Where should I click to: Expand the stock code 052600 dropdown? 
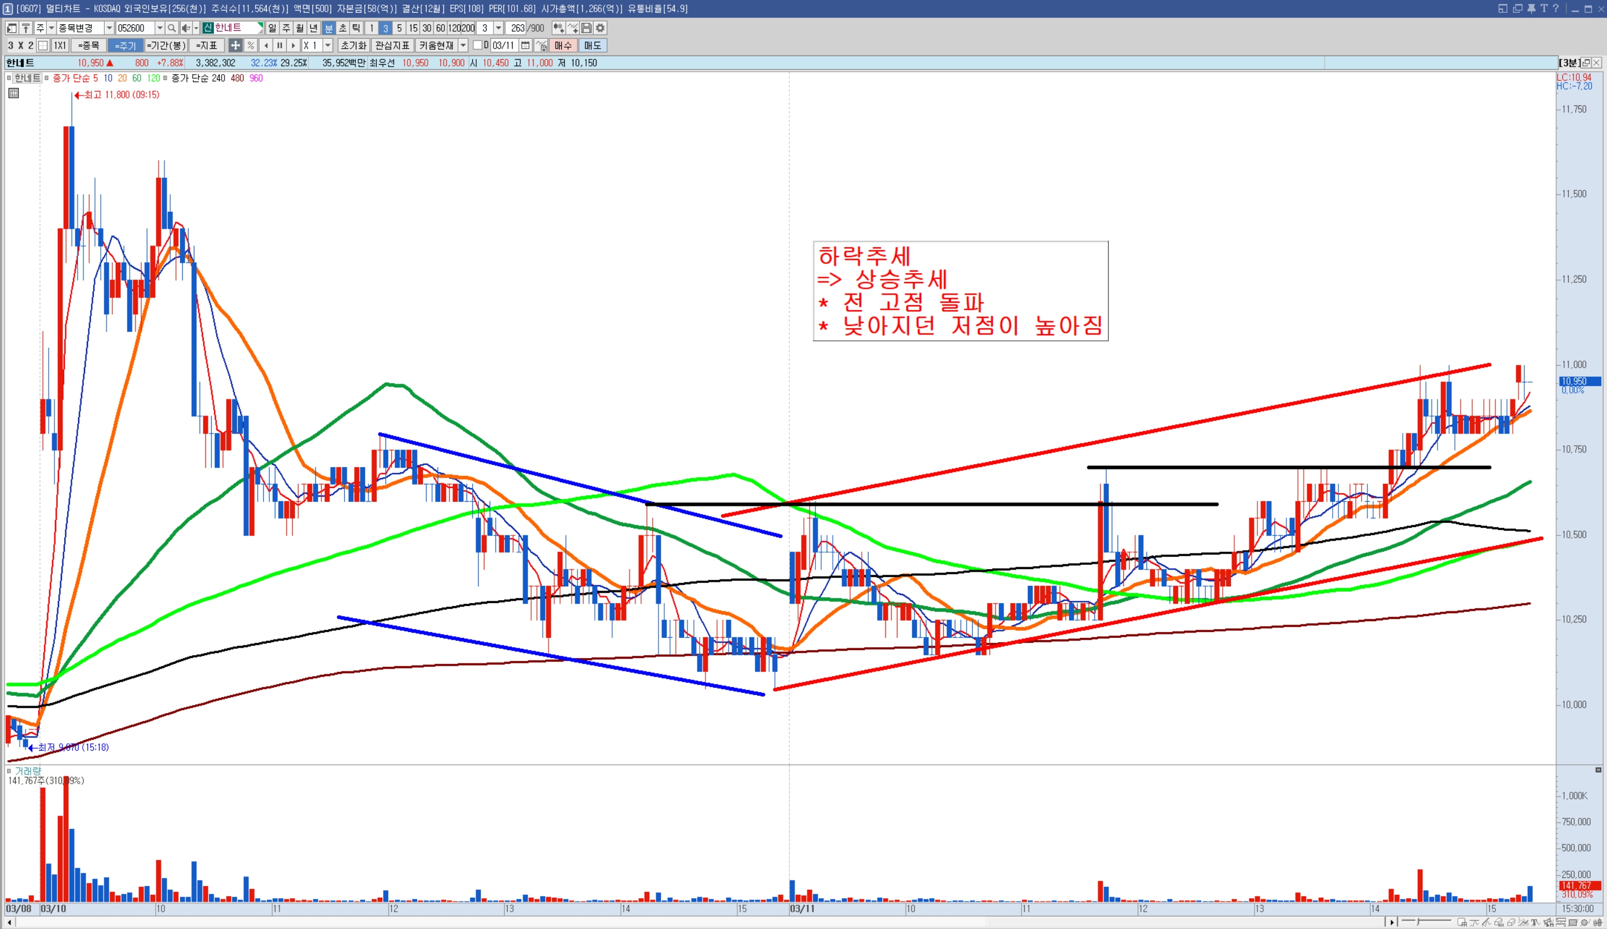[159, 28]
